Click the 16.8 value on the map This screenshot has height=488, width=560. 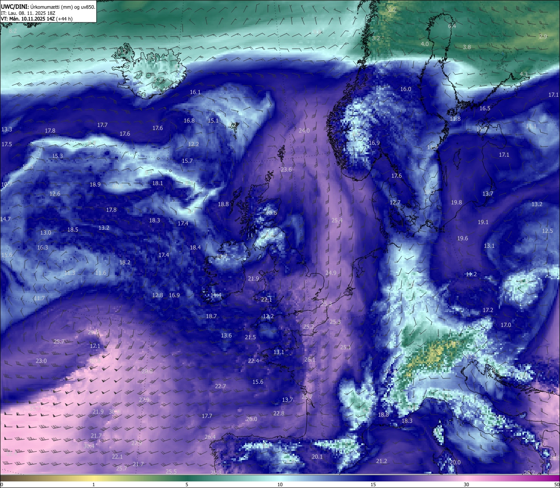click(x=189, y=120)
